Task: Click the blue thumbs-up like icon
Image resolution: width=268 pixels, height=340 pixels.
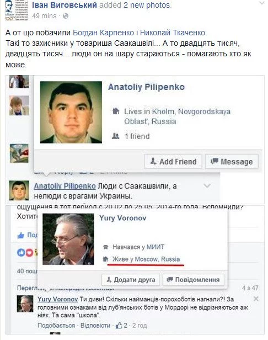Action: [21, 235]
